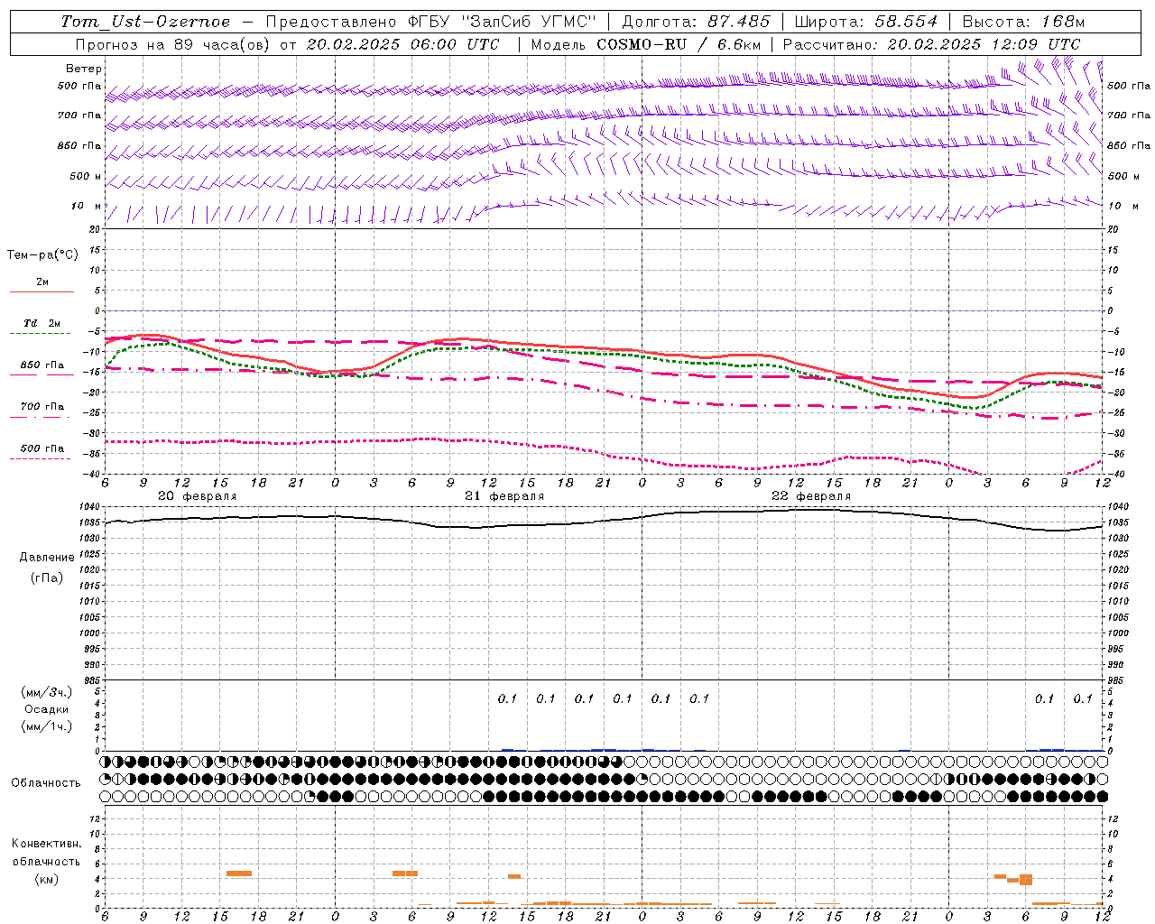Click the latitude value Широта: 58.554
The width and height of the screenshot is (1155, 924).
coord(865,22)
